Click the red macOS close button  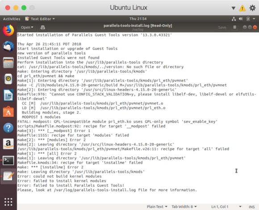(8, 8)
